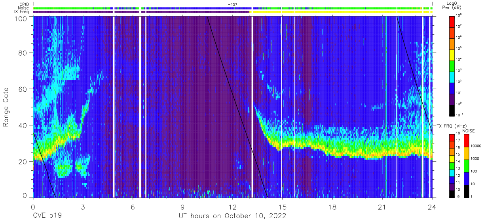Click range gate tick label 20
486x224 pixels.
[x=23, y=161]
